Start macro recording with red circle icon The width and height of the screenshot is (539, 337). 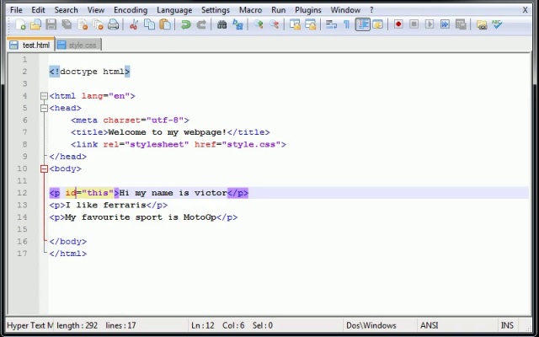point(398,25)
